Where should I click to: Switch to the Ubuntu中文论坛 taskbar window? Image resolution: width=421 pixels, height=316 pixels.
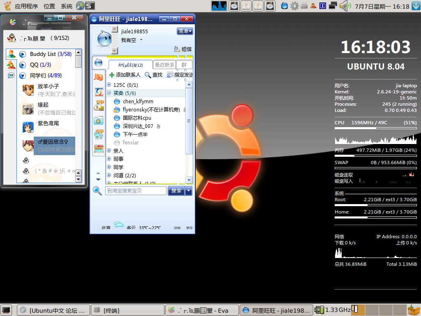53,310
